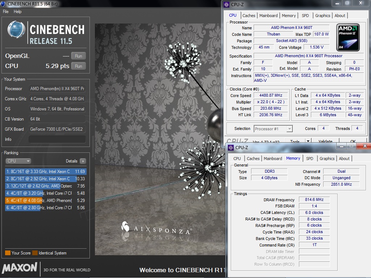The image size is (371, 278).
Task: Select ranking row 12C/12T @ 2.62 GHz Opteron
Action: coord(46,186)
